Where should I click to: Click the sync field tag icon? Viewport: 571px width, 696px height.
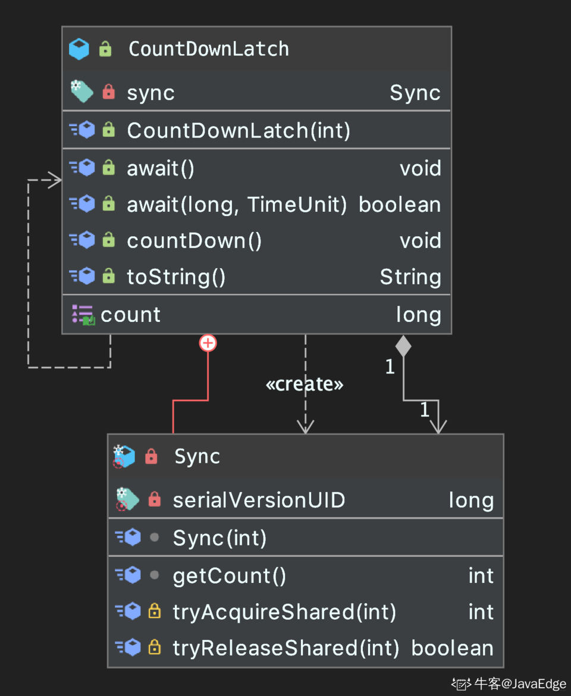point(81,92)
